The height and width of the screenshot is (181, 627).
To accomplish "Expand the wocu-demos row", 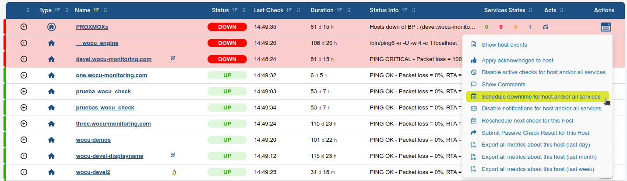I will pyautogui.click(x=24, y=140).
